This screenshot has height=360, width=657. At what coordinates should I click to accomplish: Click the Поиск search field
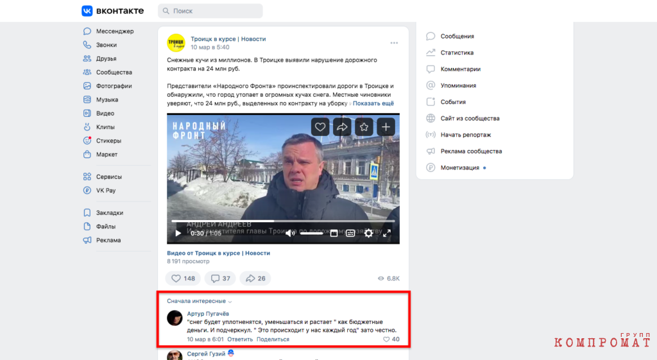[x=210, y=11]
